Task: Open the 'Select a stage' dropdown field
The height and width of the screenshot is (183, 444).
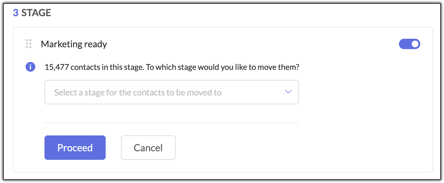Action: [x=171, y=92]
